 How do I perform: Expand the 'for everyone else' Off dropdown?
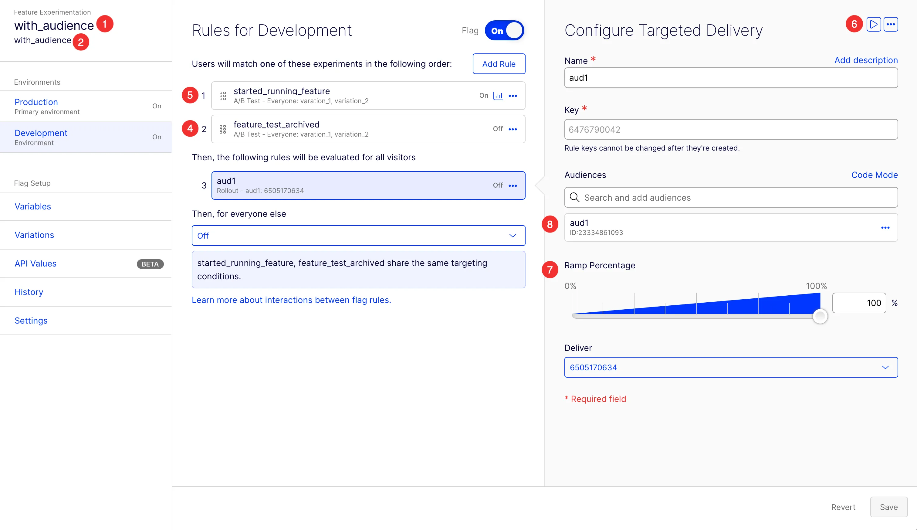tap(358, 236)
